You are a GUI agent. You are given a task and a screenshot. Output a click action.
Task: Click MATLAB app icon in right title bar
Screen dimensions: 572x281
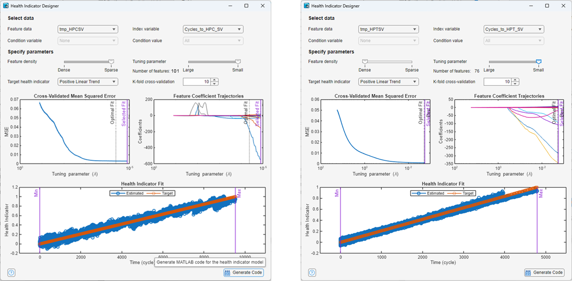tap(307, 6)
